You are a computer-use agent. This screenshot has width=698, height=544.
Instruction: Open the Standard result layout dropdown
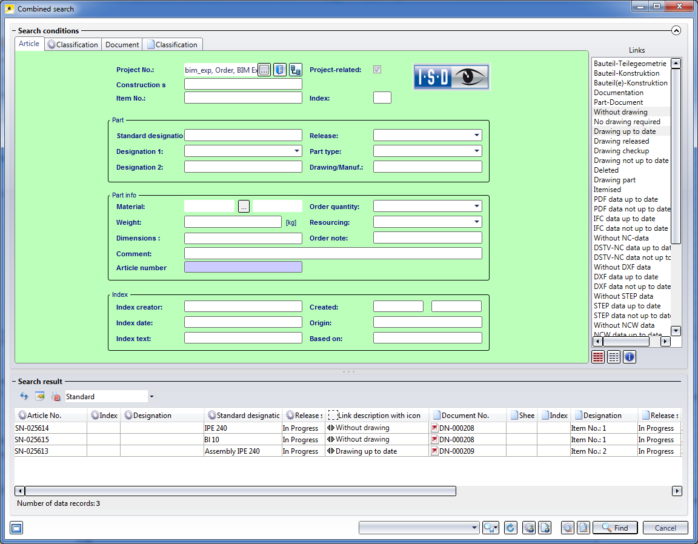(x=151, y=397)
